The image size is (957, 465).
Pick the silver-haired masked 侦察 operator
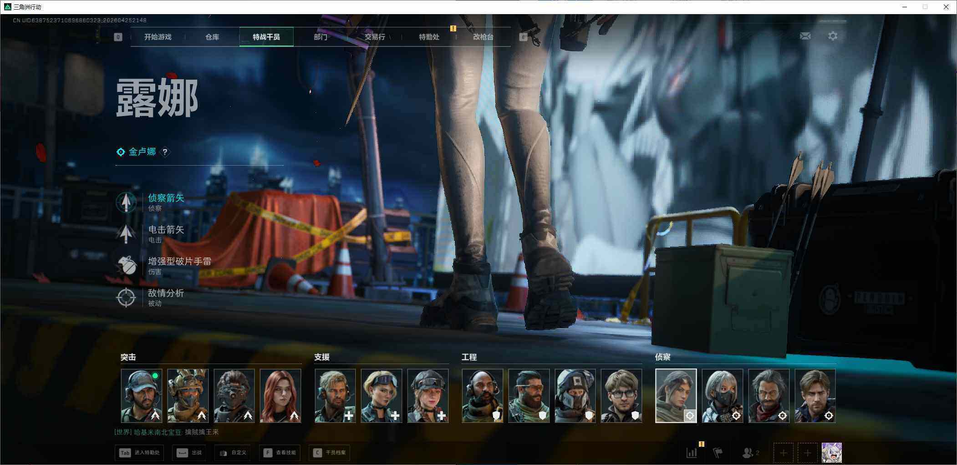point(723,396)
